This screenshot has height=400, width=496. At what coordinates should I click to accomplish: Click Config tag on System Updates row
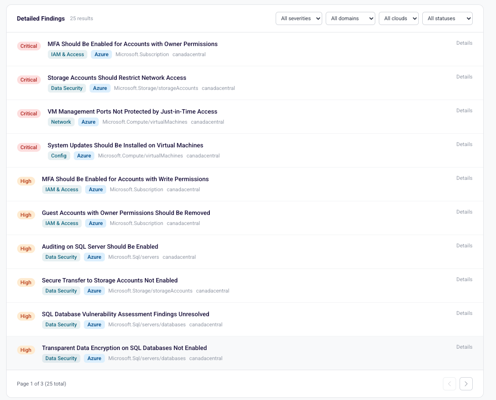click(59, 156)
